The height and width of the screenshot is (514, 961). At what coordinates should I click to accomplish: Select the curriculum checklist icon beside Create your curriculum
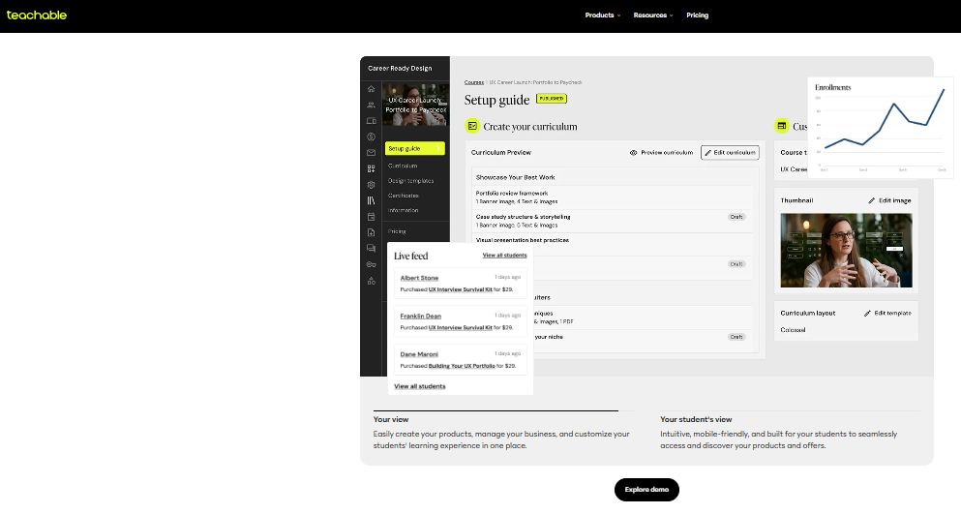coord(472,127)
